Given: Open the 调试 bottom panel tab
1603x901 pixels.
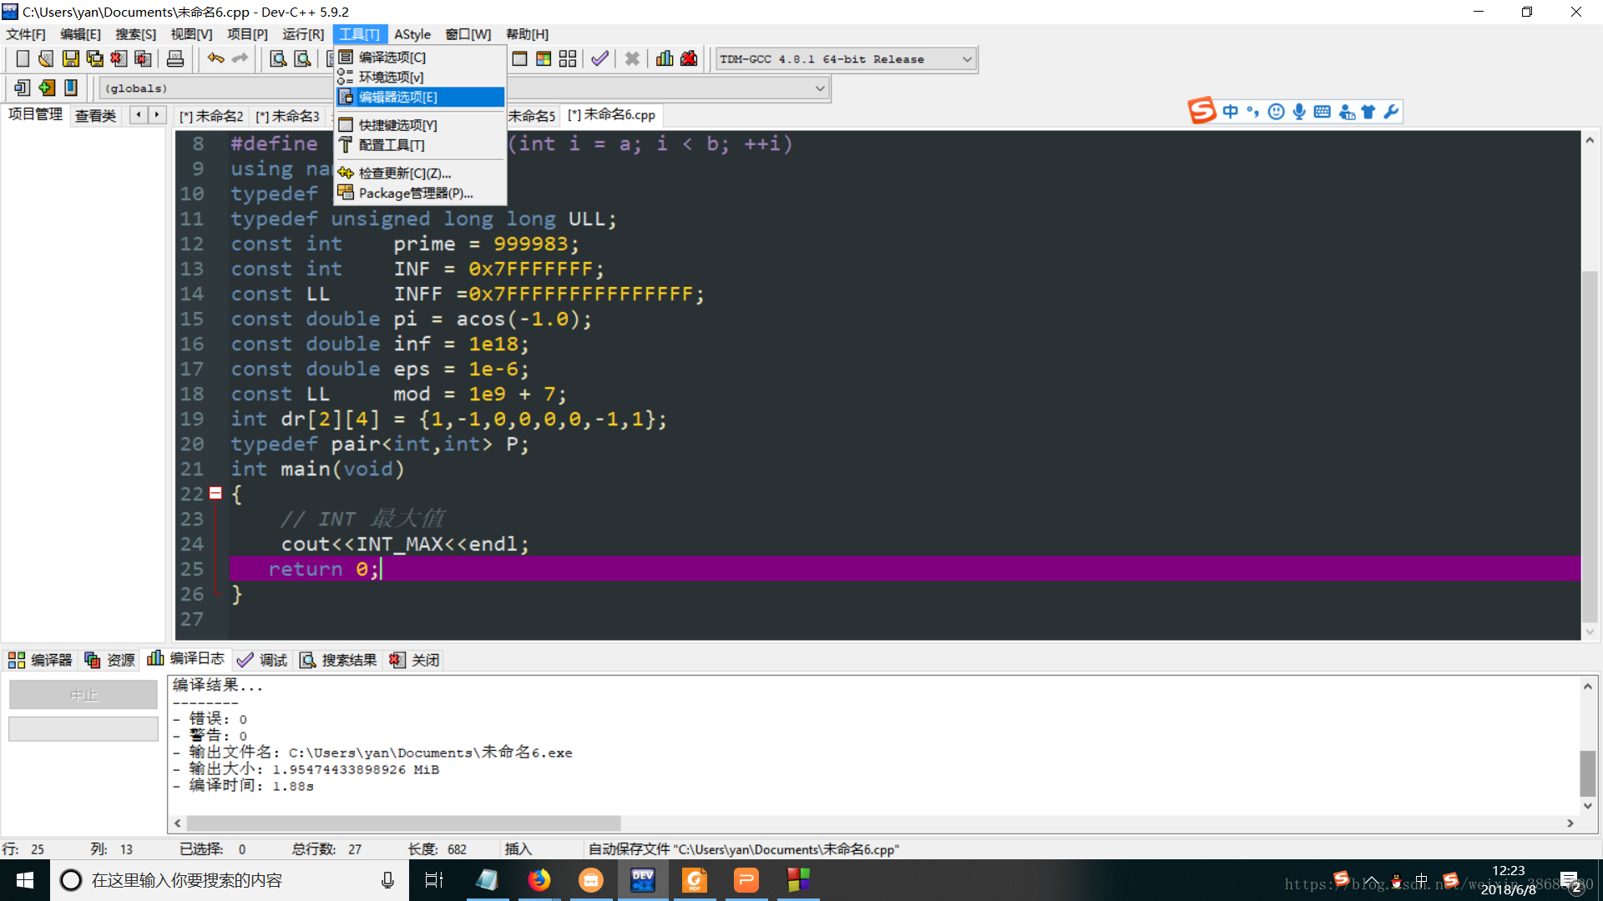Looking at the screenshot, I should pyautogui.click(x=262, y=660).
